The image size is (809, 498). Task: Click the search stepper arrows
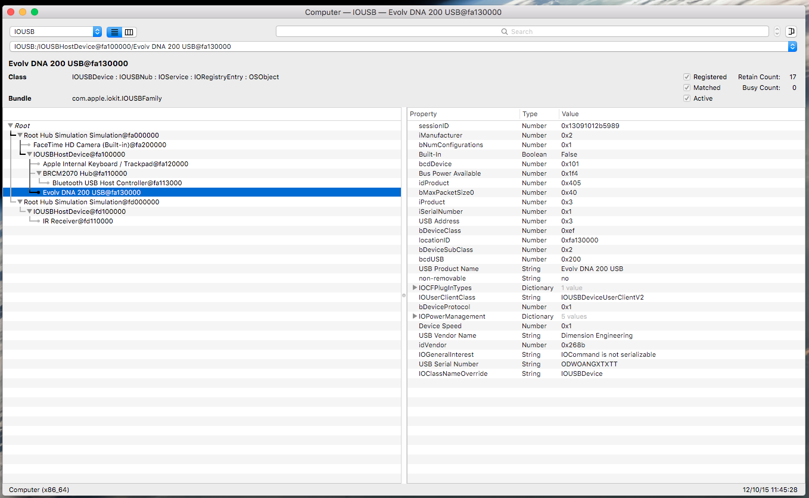777,32
